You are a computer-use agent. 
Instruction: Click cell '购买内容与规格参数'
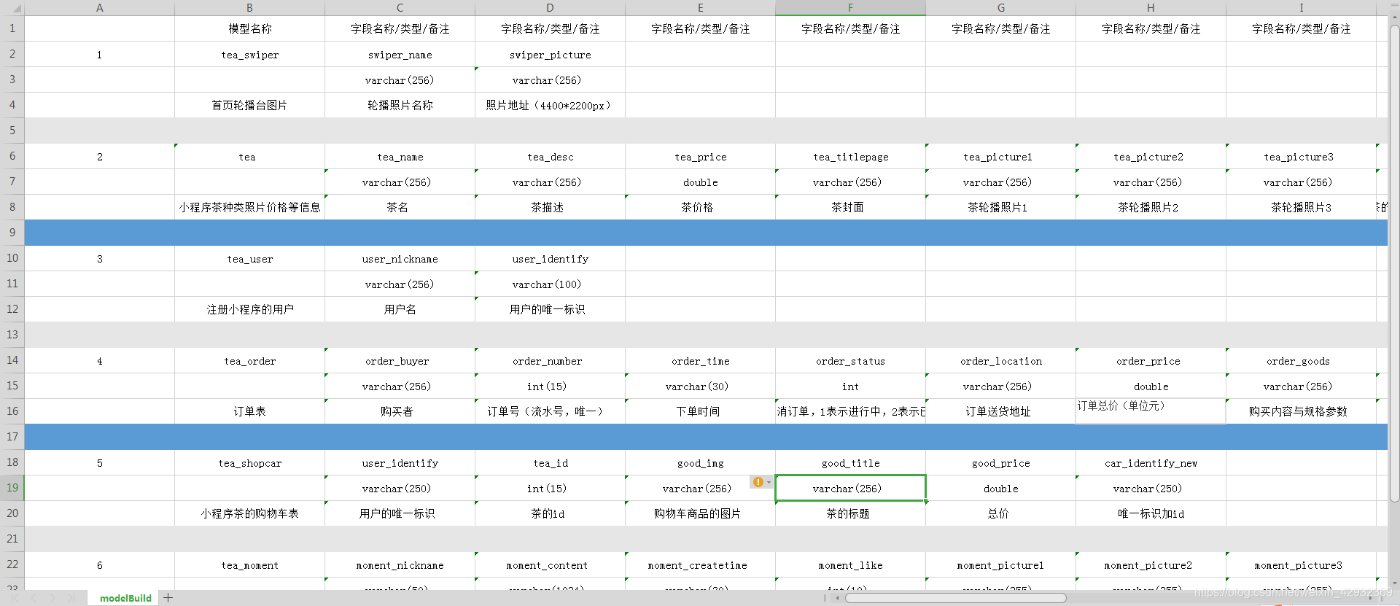pyautogui.click(x=1301, y=411)
